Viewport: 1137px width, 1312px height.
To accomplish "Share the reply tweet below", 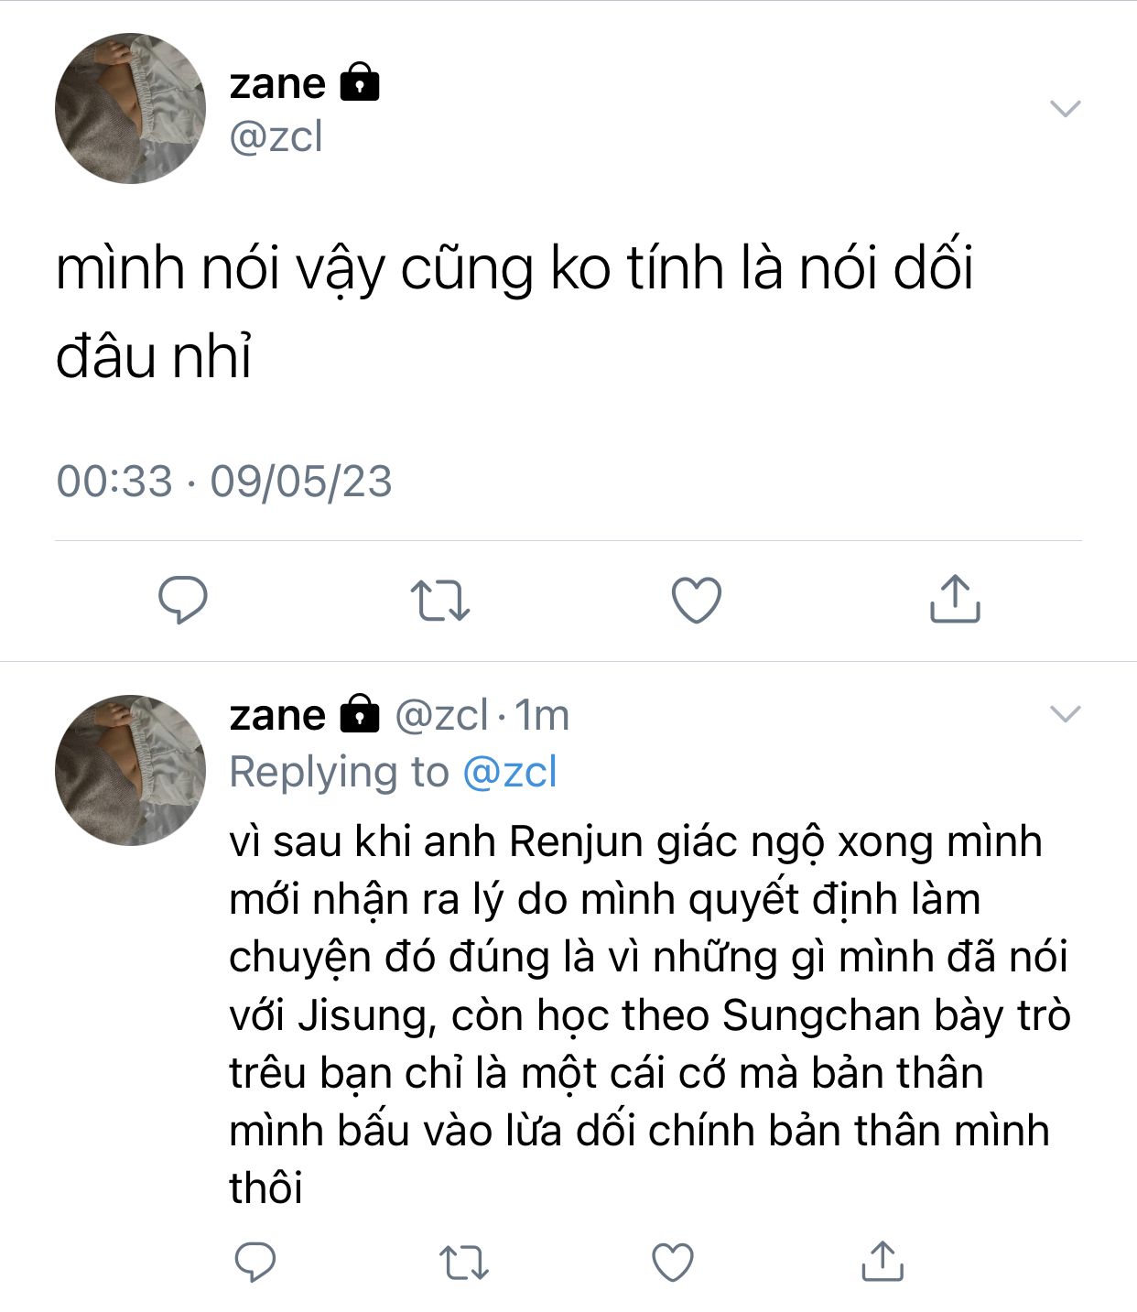I will click(883, 1261).
